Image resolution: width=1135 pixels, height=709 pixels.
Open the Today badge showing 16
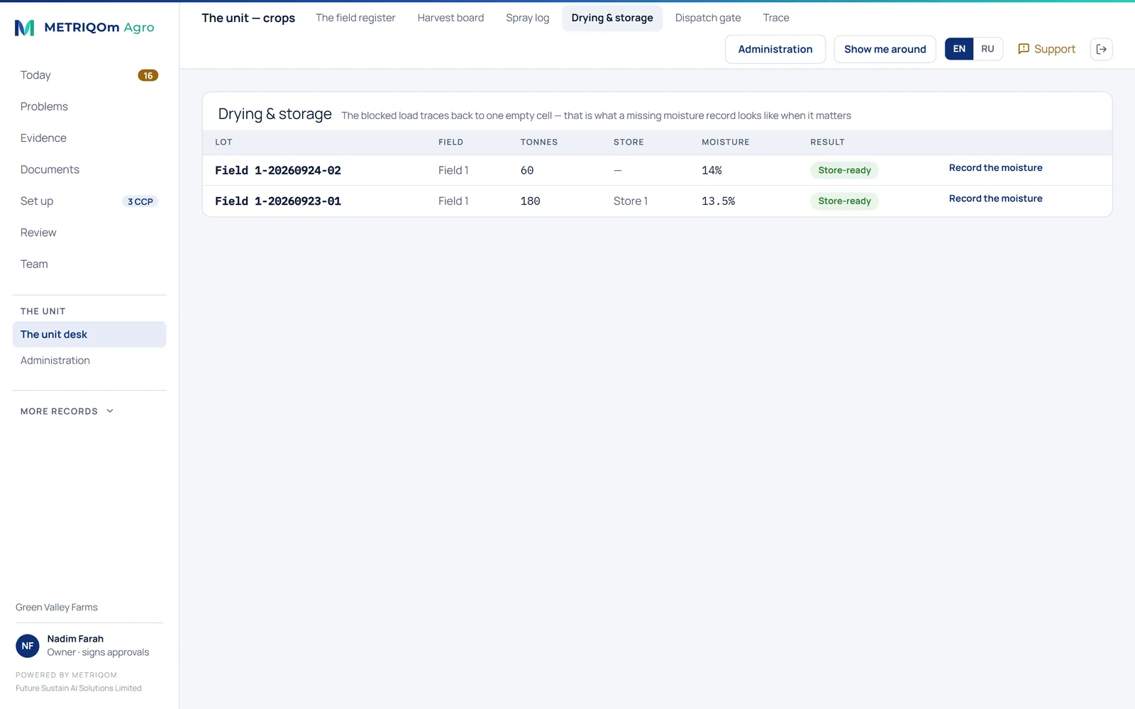point(148,75)
